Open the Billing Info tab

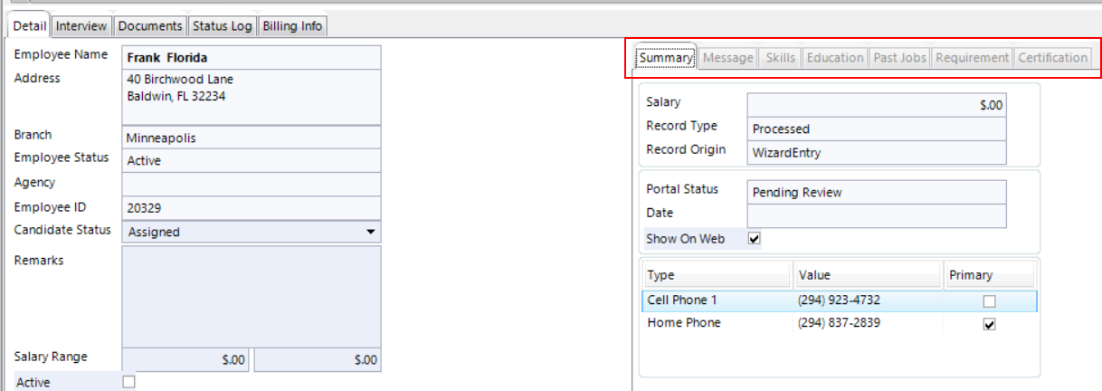coord(292,26)
